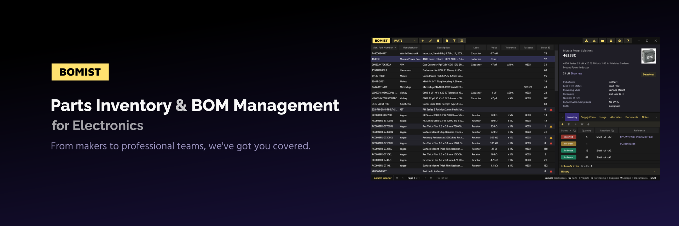
Task: Open the Datasheet button
Action: click(x=648, y=75)
